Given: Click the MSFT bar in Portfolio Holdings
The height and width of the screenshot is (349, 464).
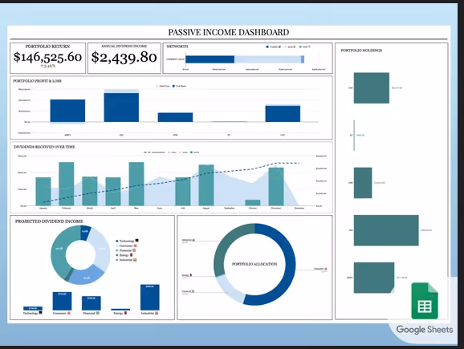Looking at the screenshot, I should pos(374,278).
